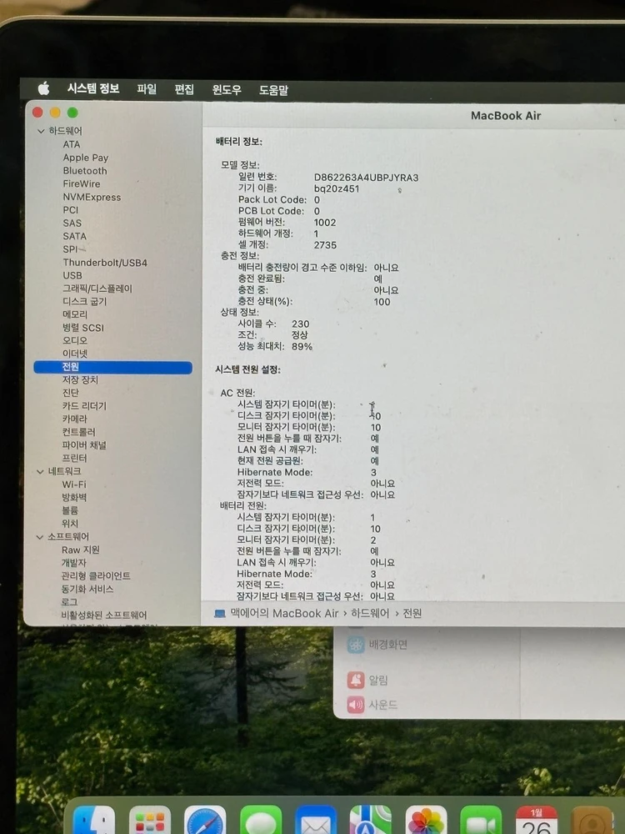Select SPI in the sidebar
The width and height of the screenshot is (625, 834).
[70, 249]
